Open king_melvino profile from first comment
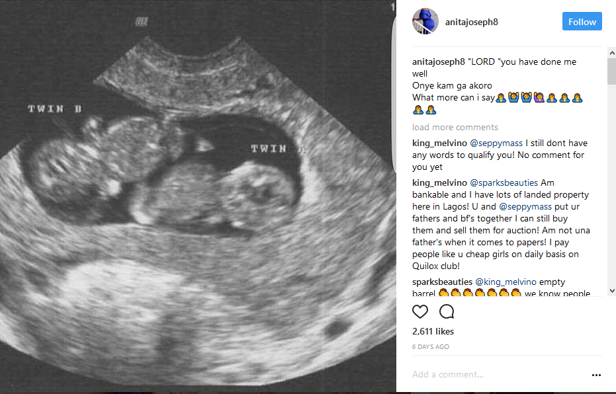The width and height of the screenshot is (616, 394). [439, 143]
